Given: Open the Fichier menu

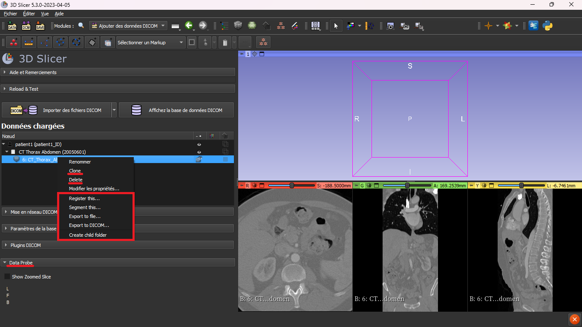Looking at the screenshot, I should click(x=10, y=13).
